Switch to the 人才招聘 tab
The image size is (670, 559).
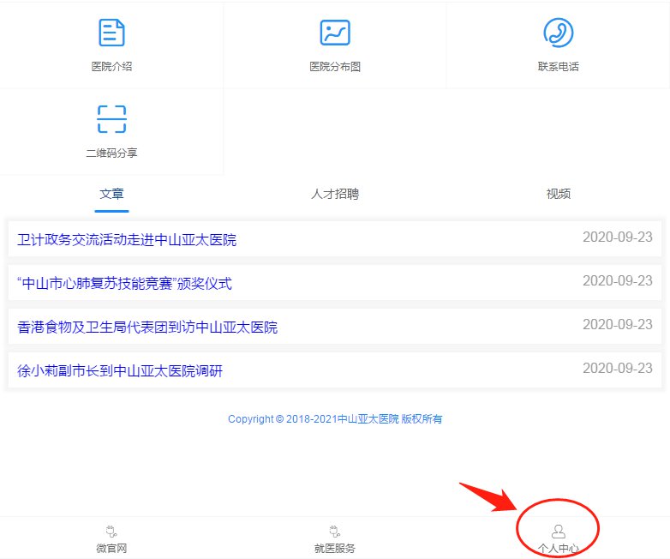[x=335, y=194]
